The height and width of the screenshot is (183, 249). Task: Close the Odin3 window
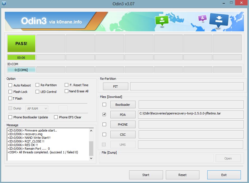[241, 3]
